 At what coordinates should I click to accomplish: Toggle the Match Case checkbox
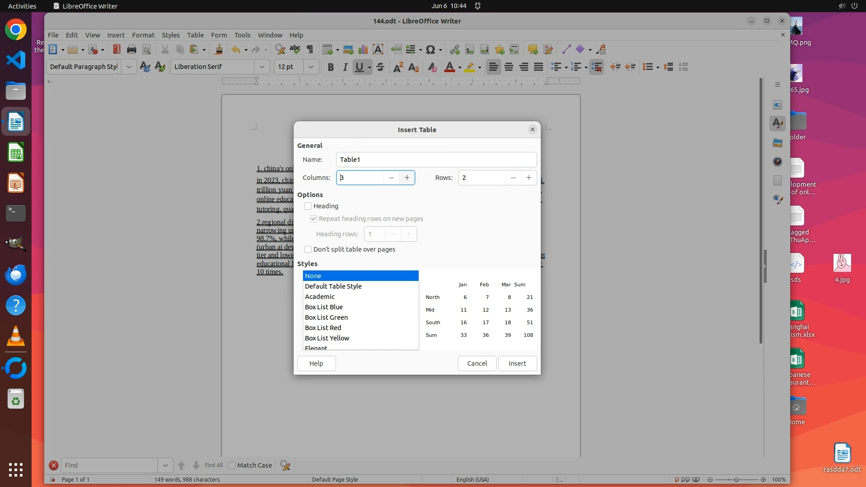232,465
